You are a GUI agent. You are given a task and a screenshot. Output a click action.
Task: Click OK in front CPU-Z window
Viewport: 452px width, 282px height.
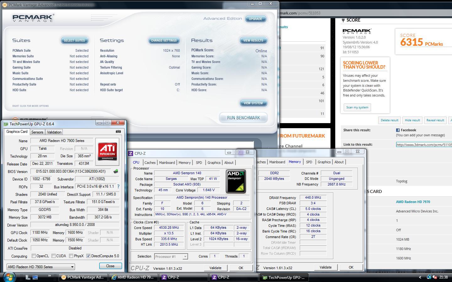coord(241,268)
